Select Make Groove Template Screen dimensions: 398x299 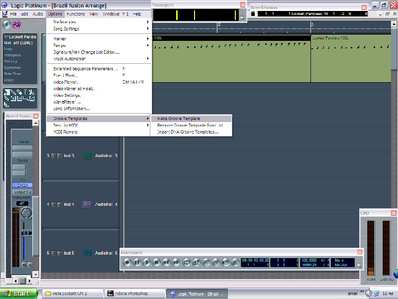point(179,119)
